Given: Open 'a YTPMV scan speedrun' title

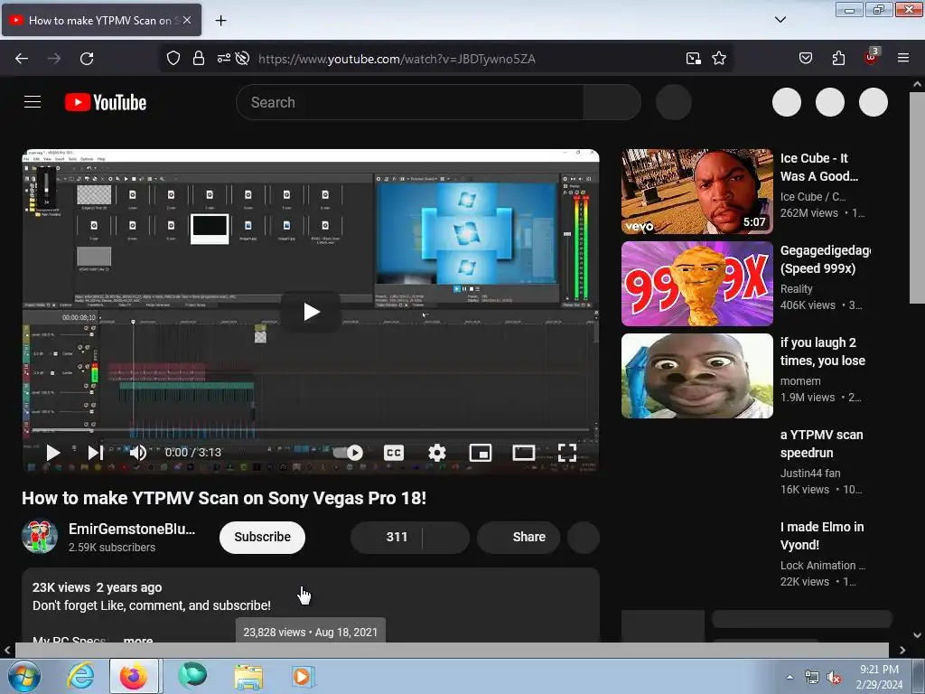Looking at the screenshot, I should [822, 444].
